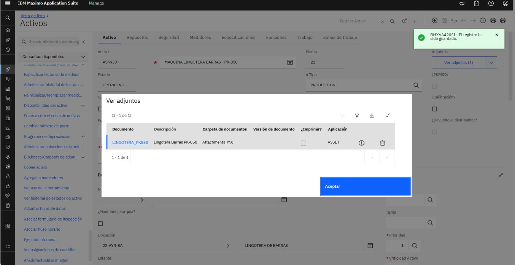Image resolution: width=515 pixels, height=265 pixels.
Task: Click the undo changes arrow icon
Action: pyautogui.click(x=454, y=21)
